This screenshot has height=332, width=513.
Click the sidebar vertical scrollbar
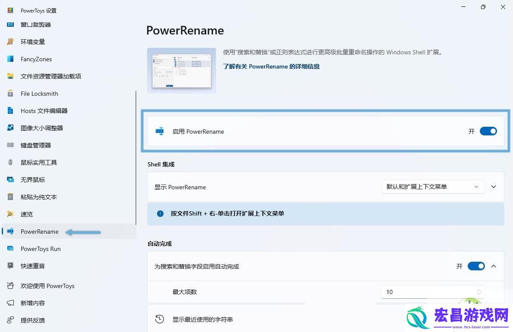[136, 158]
